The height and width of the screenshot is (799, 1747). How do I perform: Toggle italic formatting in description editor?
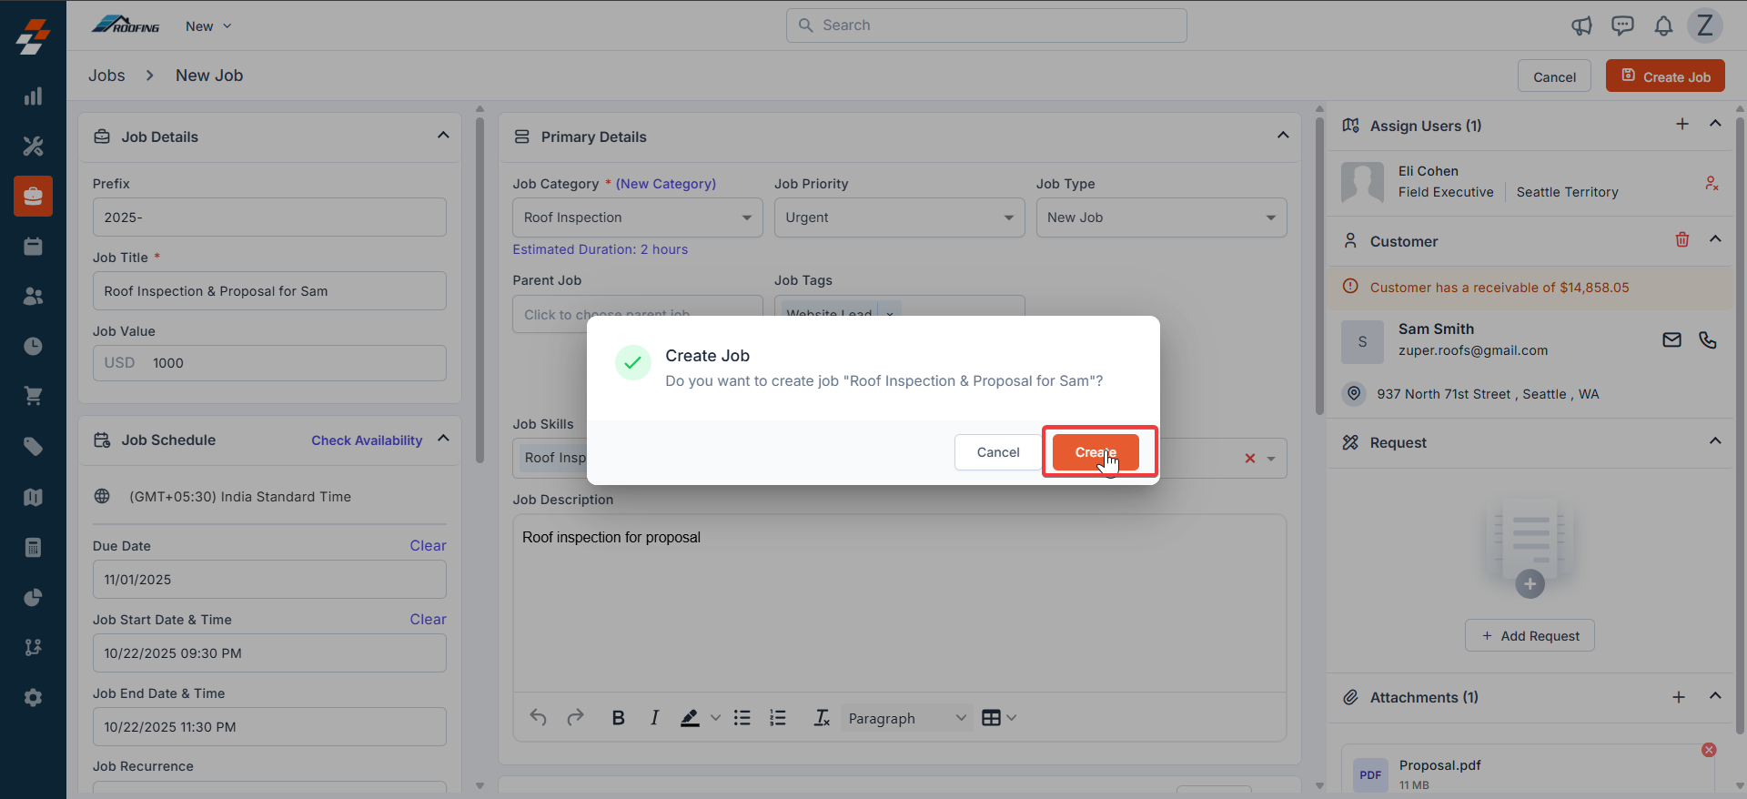[654, 718]
